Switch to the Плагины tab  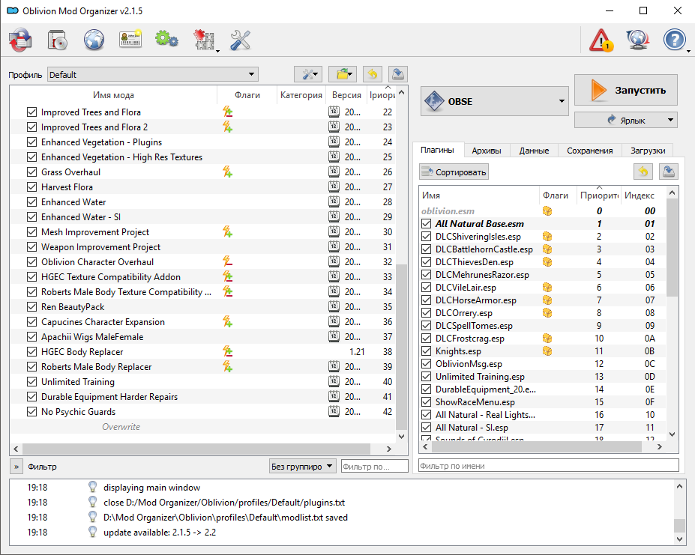[x=438, y=150]
